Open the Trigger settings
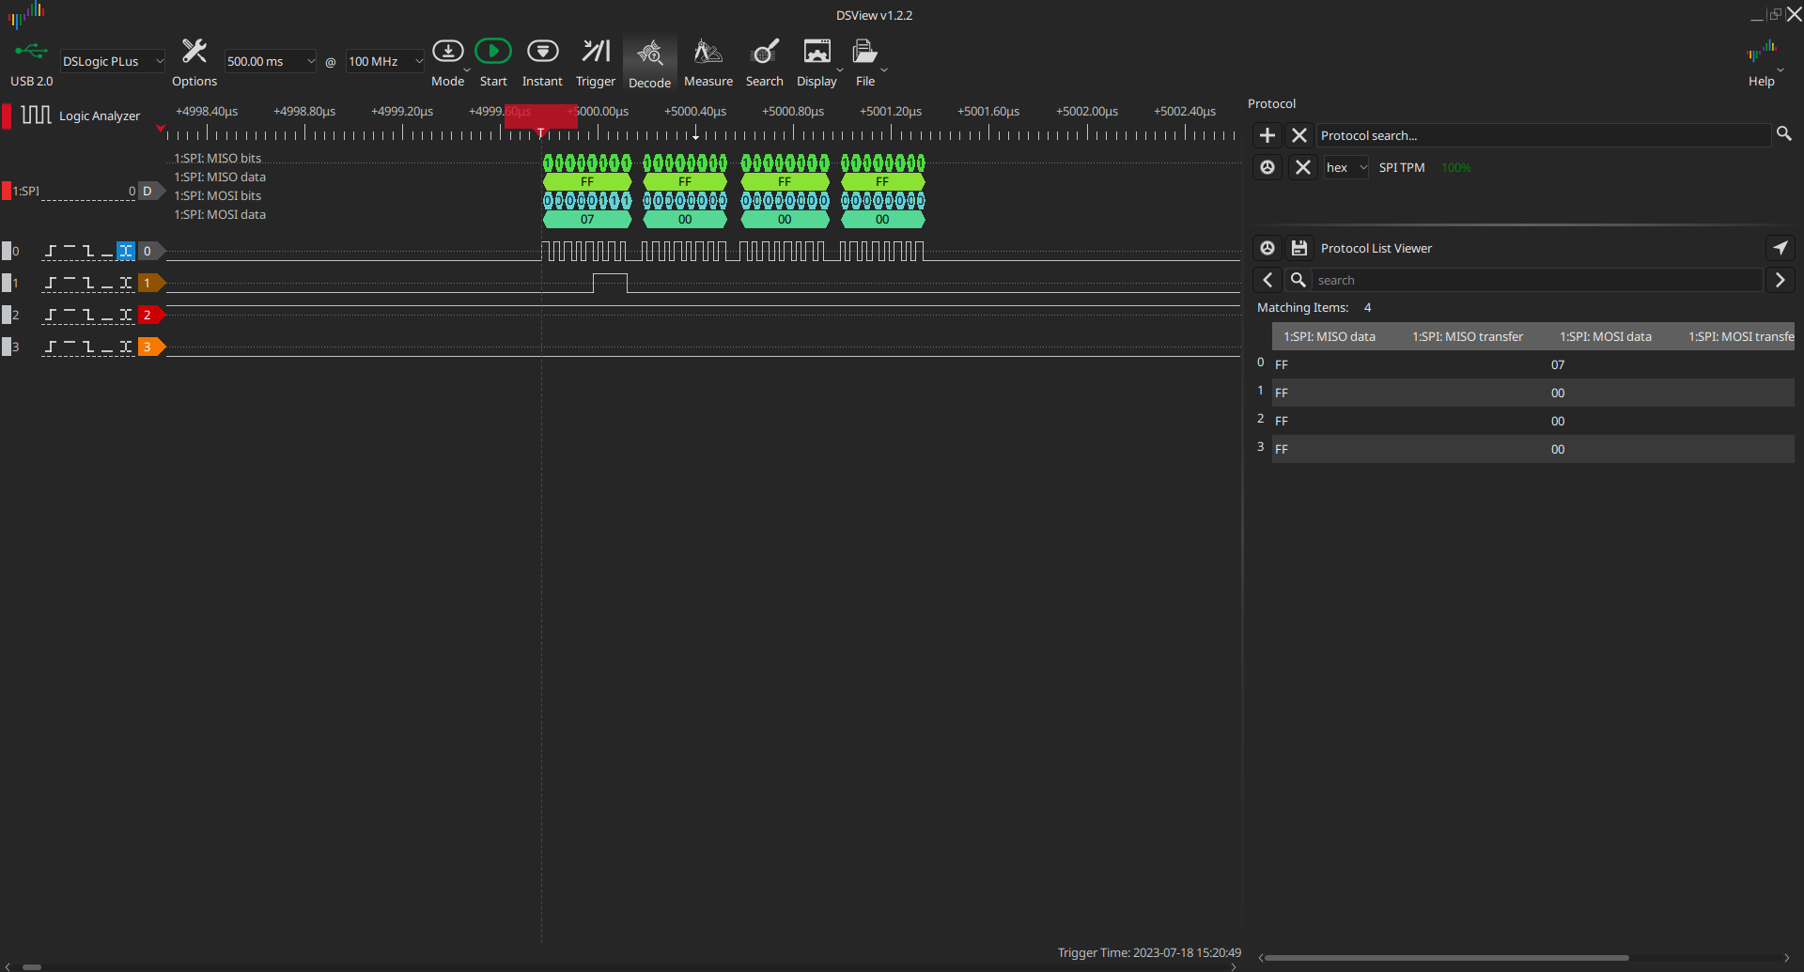Image resolution: width=1804 pixels, height=972 pixels. coord(595,53)
